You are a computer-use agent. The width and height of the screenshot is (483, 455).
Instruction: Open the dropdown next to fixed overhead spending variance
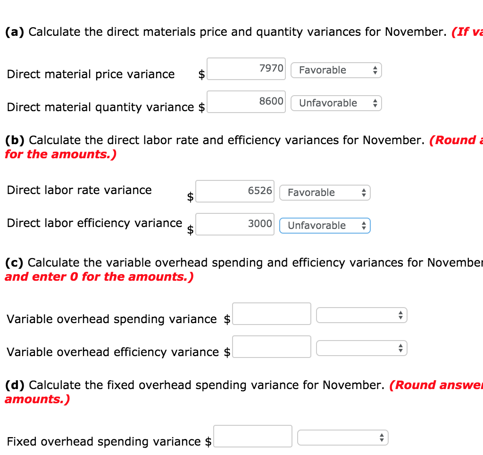(342, 437)
